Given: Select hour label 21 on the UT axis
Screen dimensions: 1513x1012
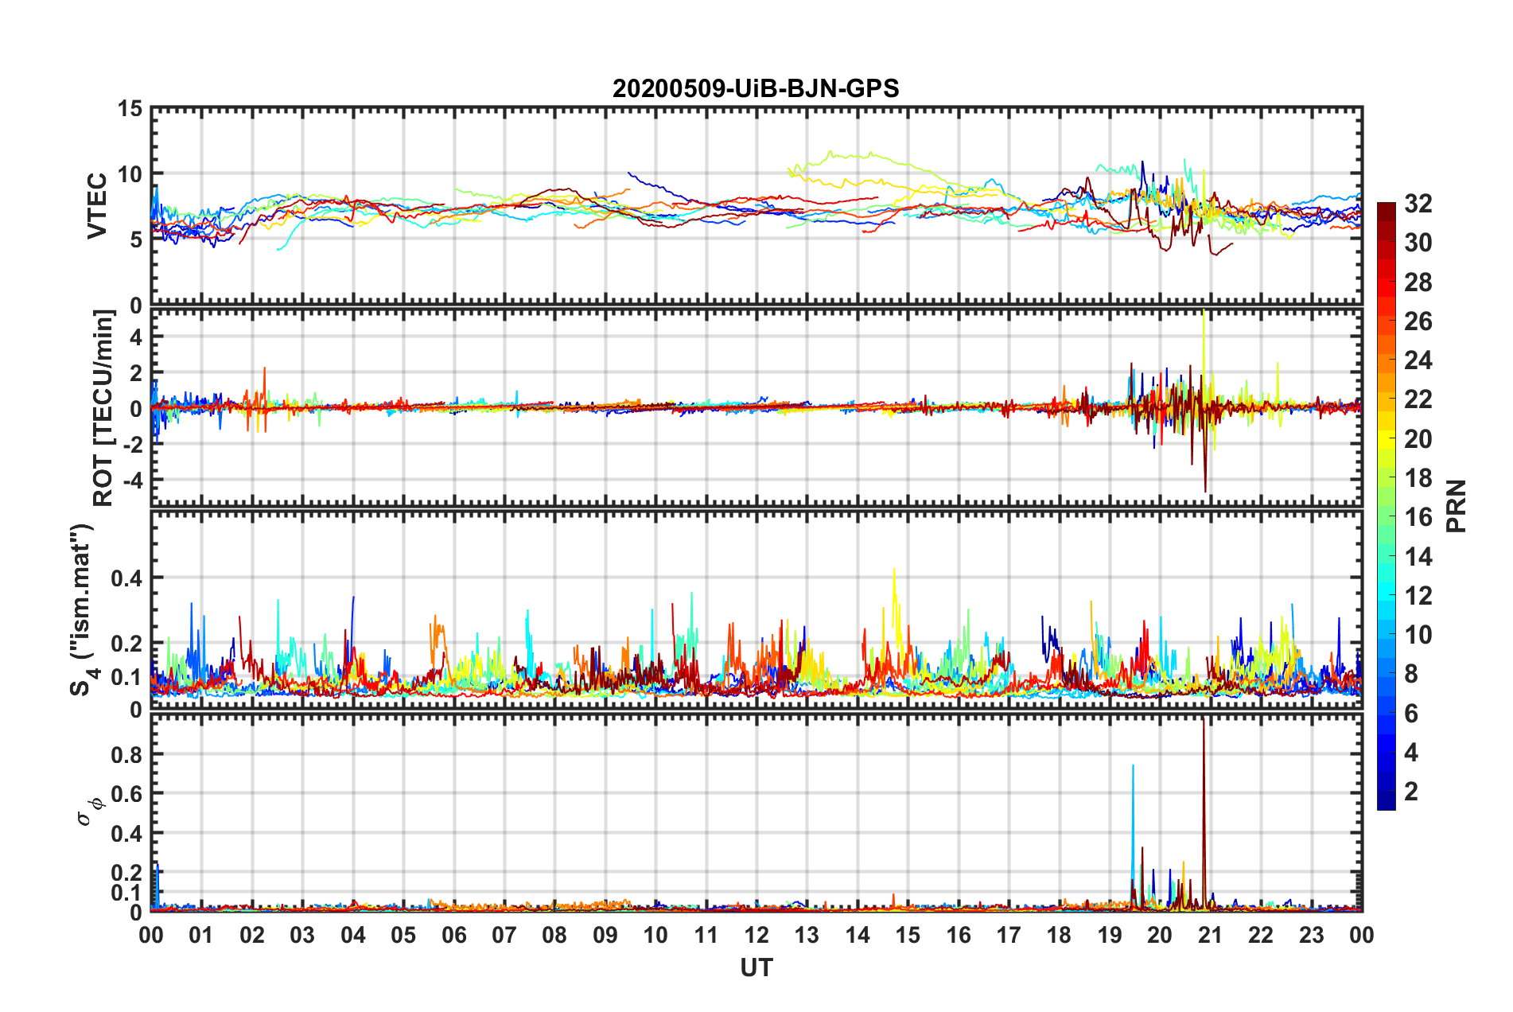Looking at the screenshot, I should coord(1211,935).
